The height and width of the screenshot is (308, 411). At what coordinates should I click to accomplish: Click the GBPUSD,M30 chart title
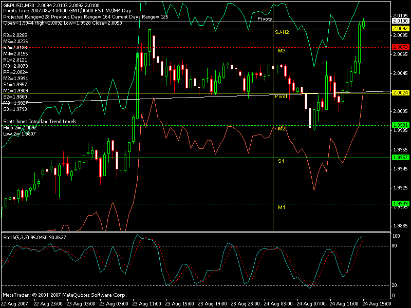19,4
